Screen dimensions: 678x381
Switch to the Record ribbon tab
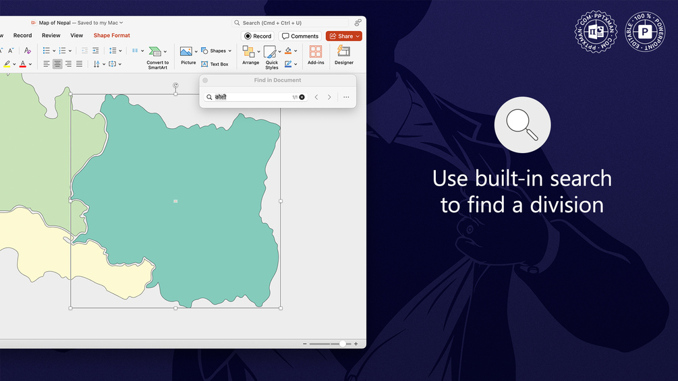click(22, 36)
